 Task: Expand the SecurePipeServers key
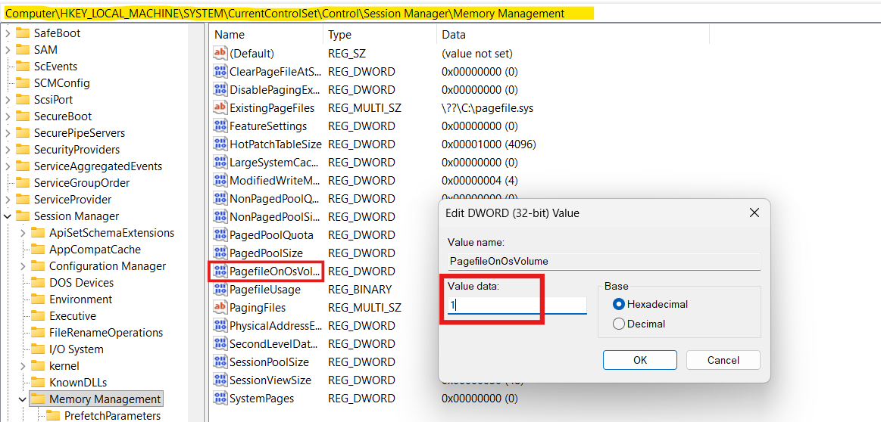pos(8,133)
